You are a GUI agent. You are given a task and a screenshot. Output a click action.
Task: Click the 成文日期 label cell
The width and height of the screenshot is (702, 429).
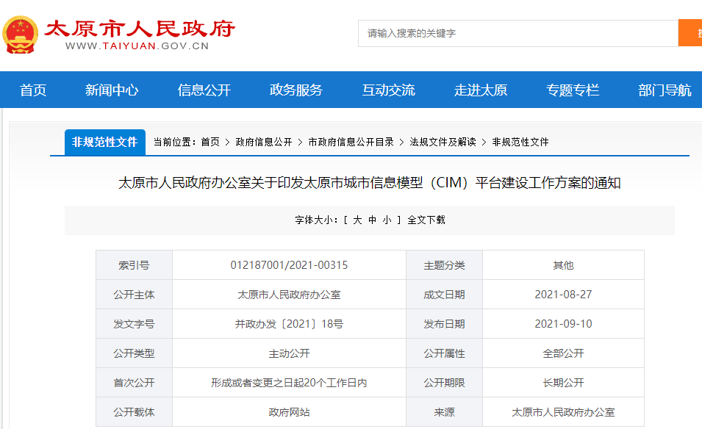pos(444,295)
